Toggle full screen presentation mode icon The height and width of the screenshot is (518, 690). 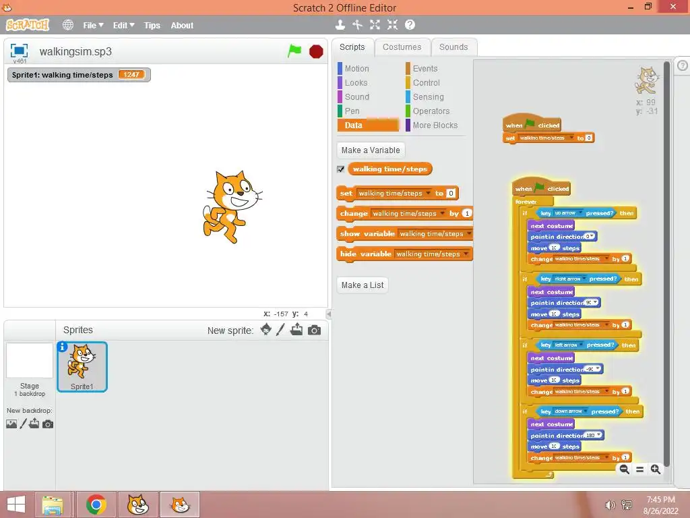(19, 51)
